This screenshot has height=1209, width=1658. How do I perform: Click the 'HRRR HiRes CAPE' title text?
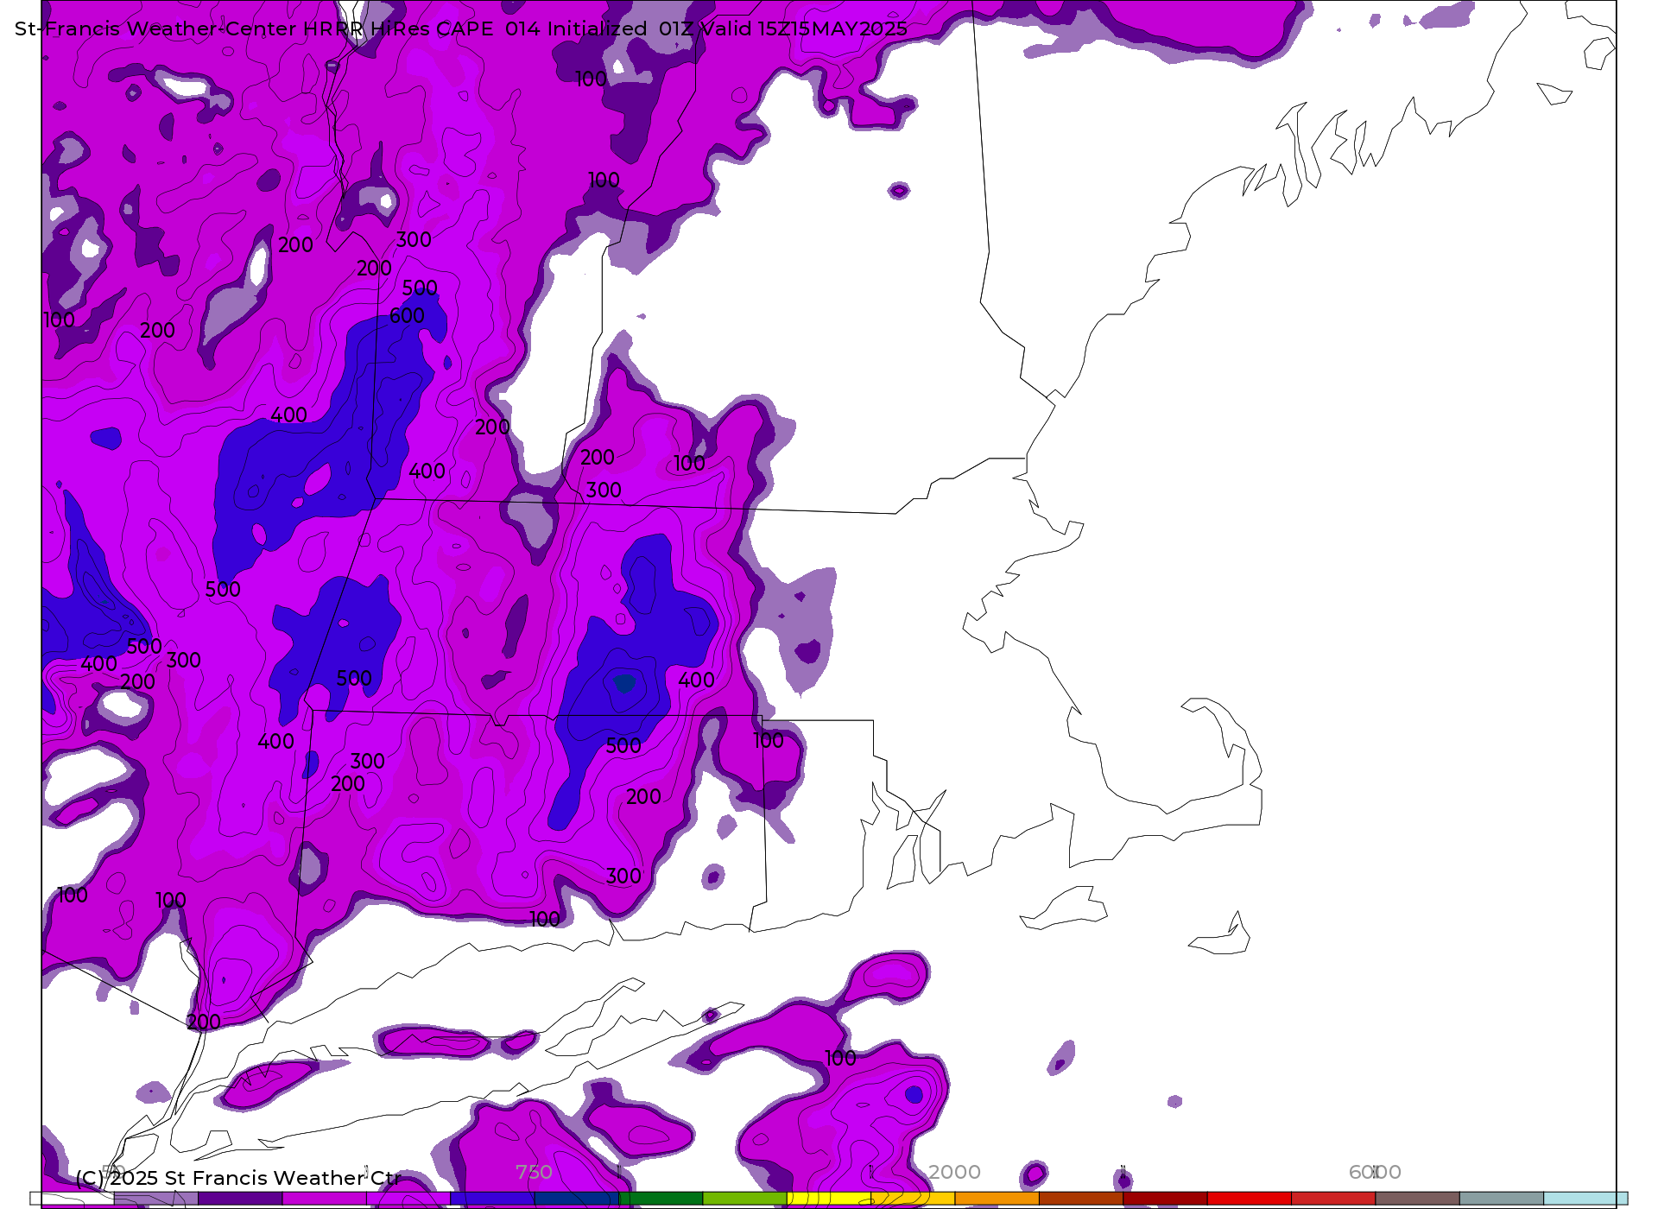pyautogui.click(x=398, y=28)
